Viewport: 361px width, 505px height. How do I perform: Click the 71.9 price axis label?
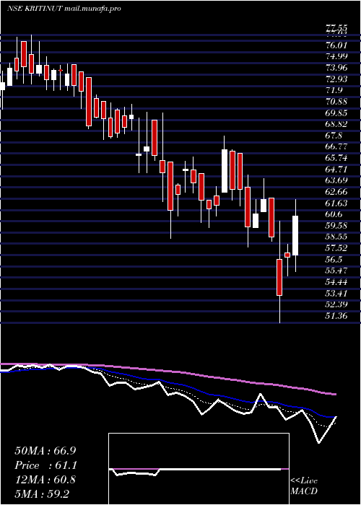pyautogui.click(x=334, y=90)
